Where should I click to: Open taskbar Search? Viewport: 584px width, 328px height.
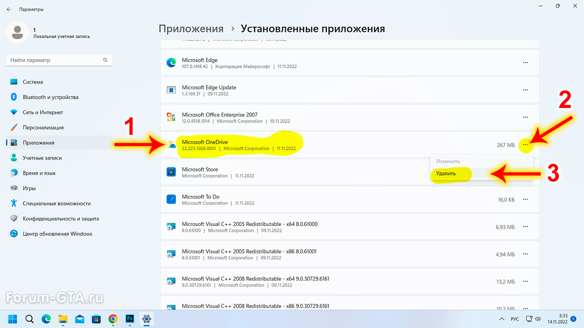[29, 318]
